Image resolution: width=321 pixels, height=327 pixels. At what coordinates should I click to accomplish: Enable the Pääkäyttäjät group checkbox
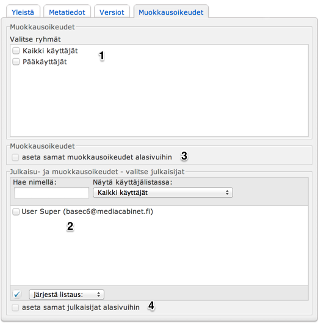16,62
